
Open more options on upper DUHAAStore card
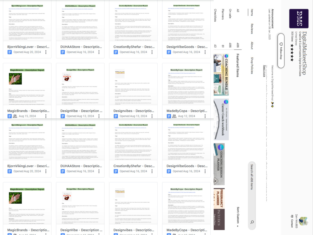tap(99, 52)
